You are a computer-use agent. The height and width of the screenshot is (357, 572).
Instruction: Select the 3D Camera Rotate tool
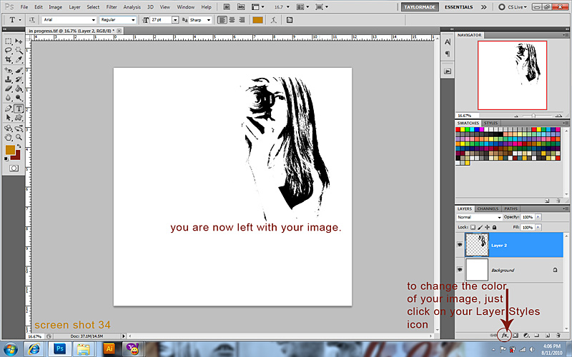19,129
